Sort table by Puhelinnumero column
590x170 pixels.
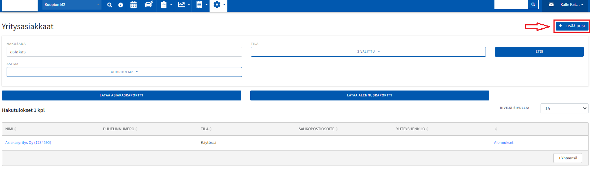[x=120, y=129]
